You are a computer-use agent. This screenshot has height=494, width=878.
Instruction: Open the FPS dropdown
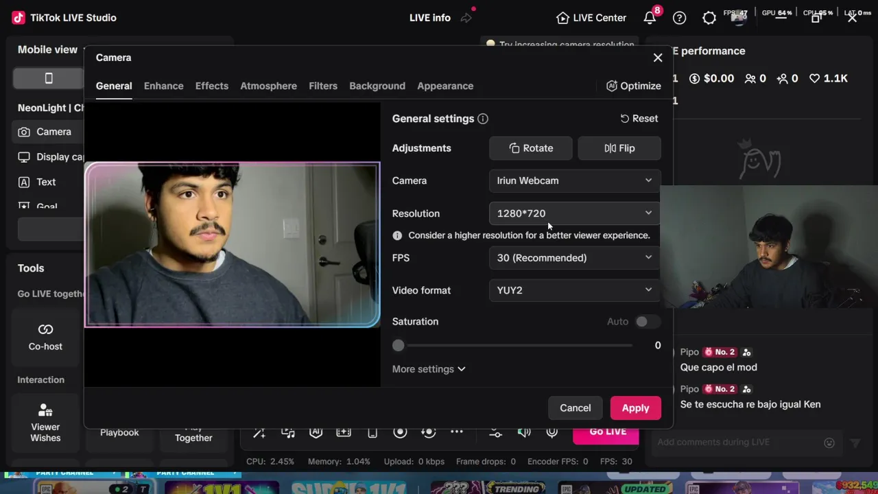(575, 258)
